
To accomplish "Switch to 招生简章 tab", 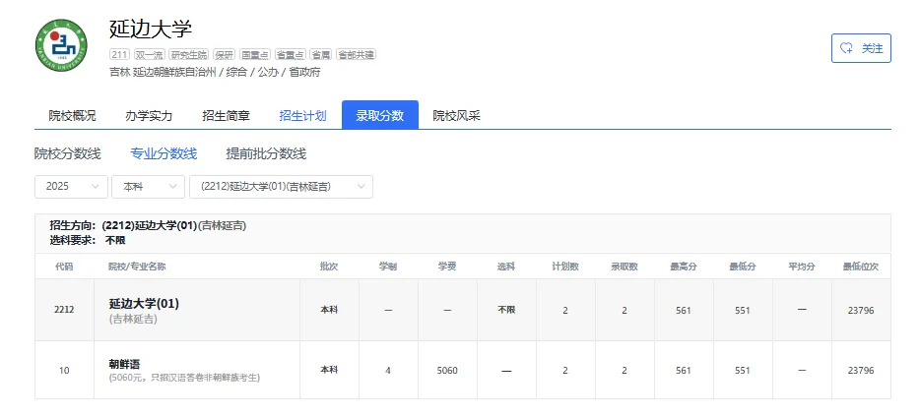I will tap(226, 115).
